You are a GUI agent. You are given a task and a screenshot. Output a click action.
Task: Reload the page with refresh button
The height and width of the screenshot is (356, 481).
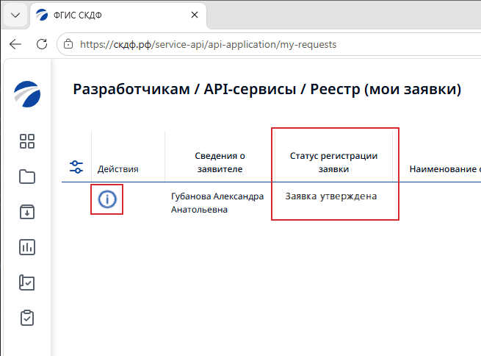pyautogui.click(x=42, y=44)
